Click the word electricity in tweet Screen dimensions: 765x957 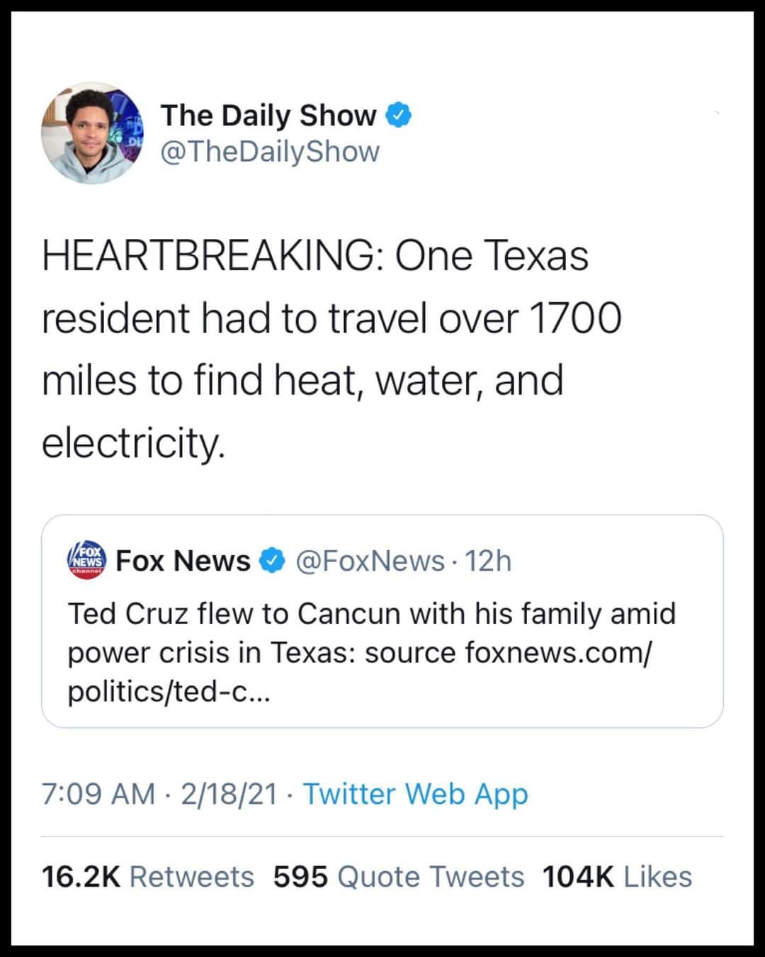click(x=133, y=444)
